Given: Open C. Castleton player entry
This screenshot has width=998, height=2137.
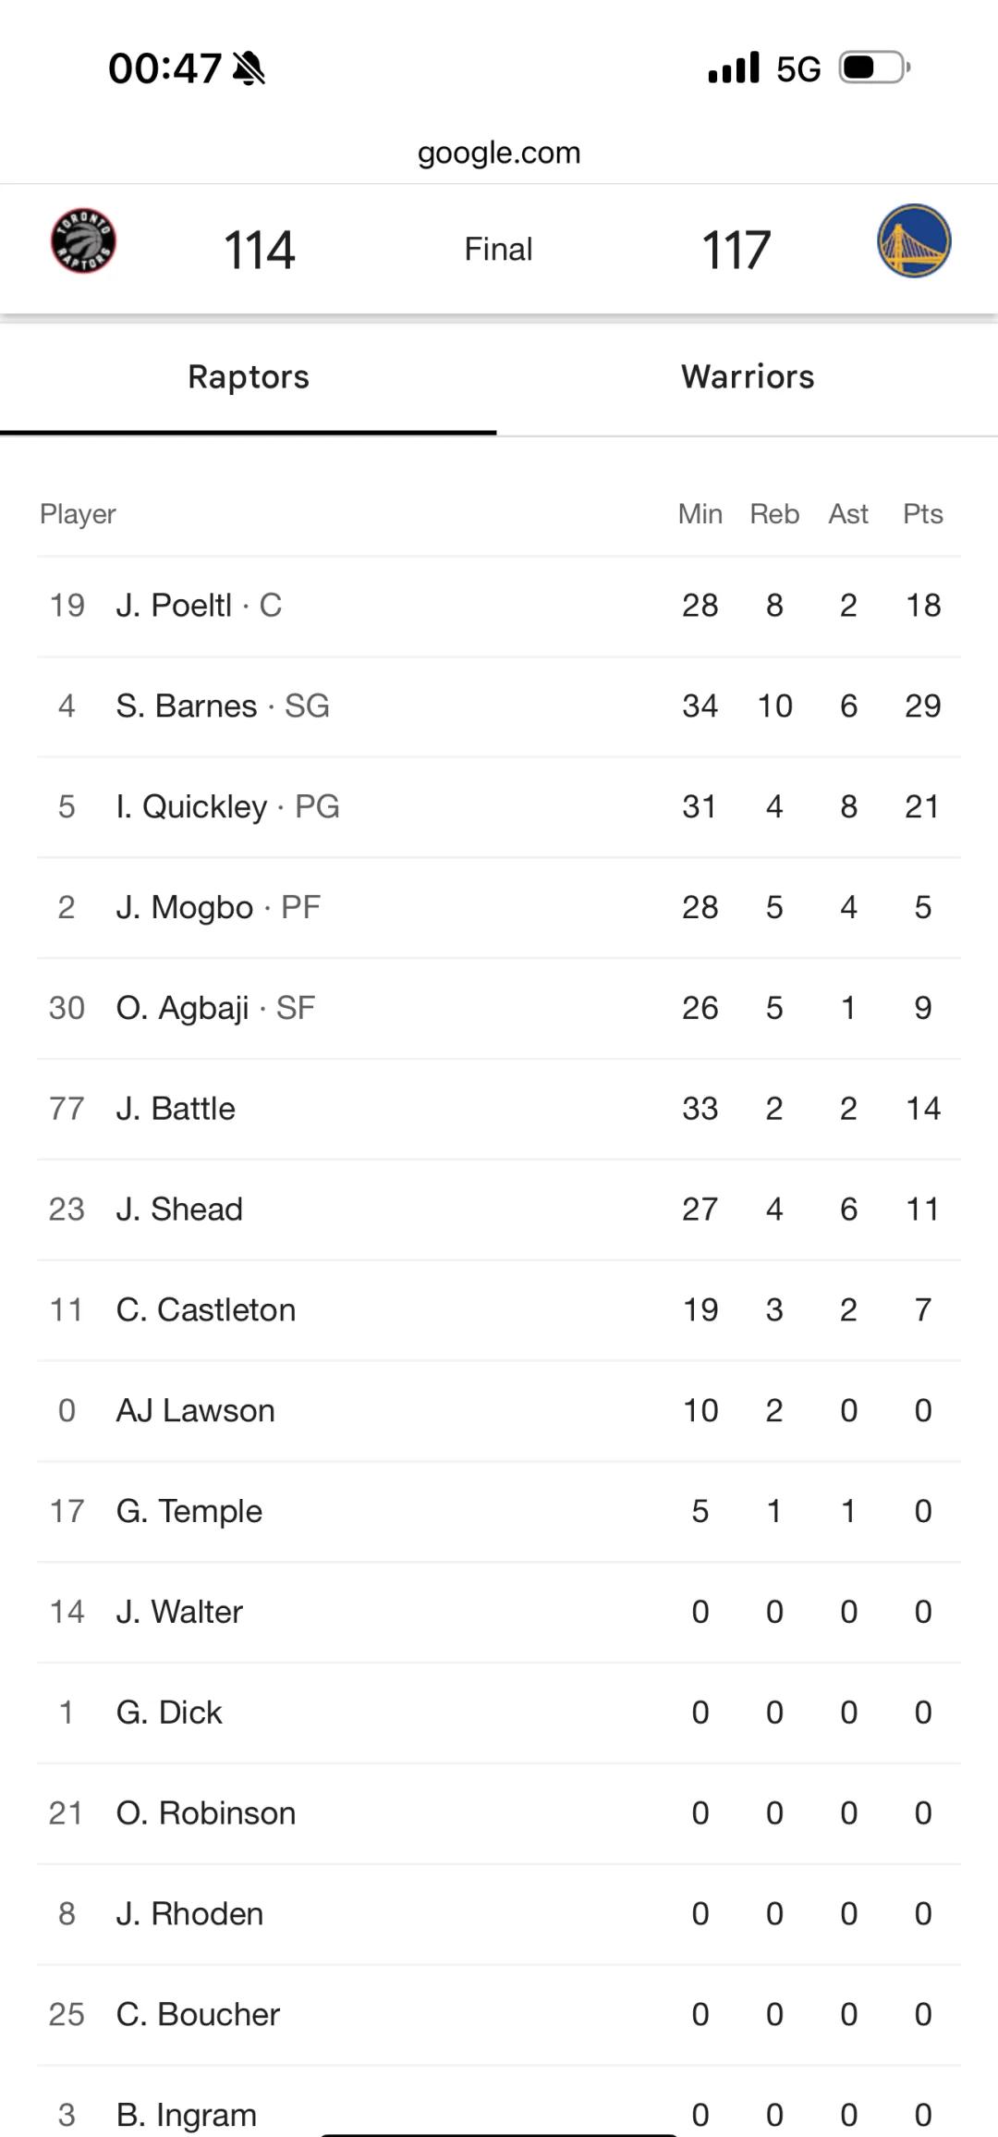Looking at the screenshot, I should pos(499,1310).
